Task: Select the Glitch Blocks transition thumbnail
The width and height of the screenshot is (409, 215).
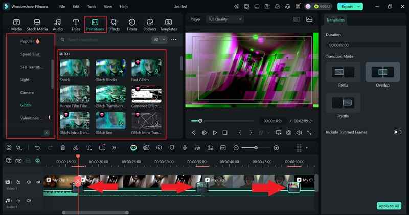Action: click(x=110, y=68)
